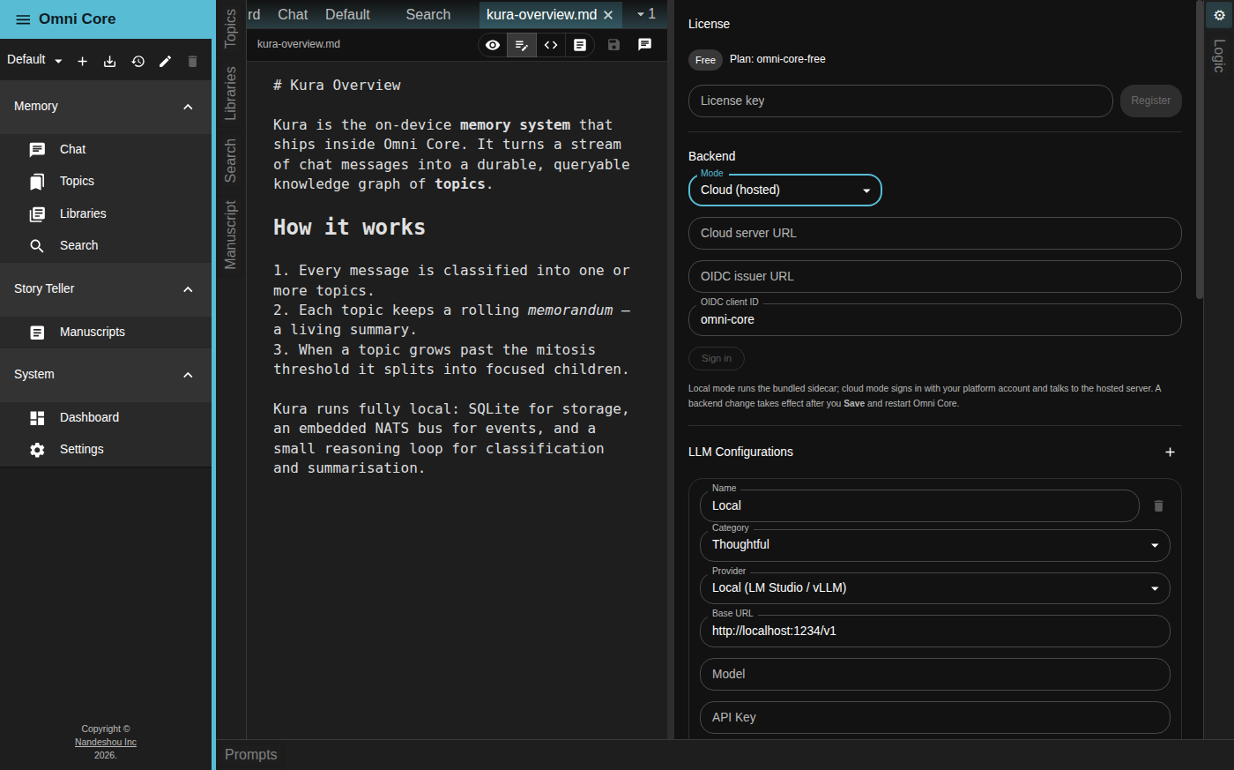The height and width of the screenshot is (770, 1234).
Task: Click the '# Kura Overview' title line
Action: click(337, 86)
